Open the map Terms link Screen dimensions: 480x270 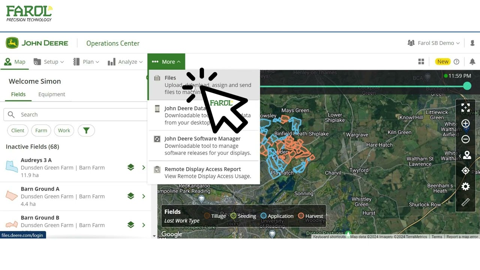tap(437, 237)
